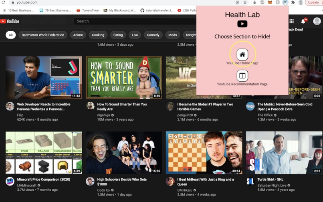
Task: Open the YouTube apps grid menu
Action: click(291, 21)
